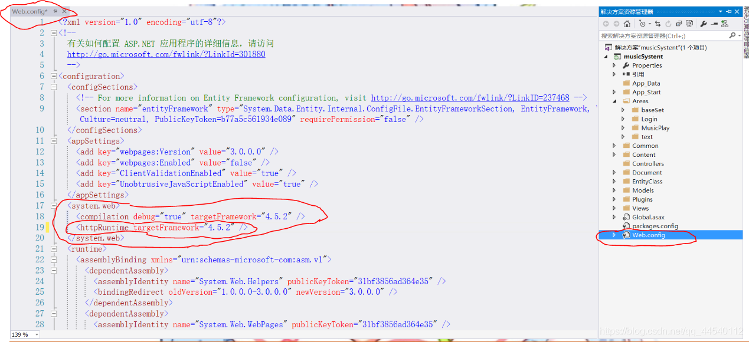Open the 139 % zoom level dropdown
The image size is (749, 342).
(37, 334)
